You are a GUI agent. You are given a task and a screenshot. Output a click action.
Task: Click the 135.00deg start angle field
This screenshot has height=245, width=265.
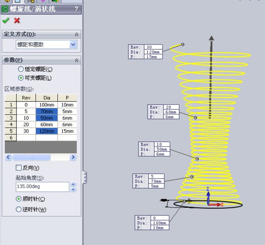(x=42, y=187)
